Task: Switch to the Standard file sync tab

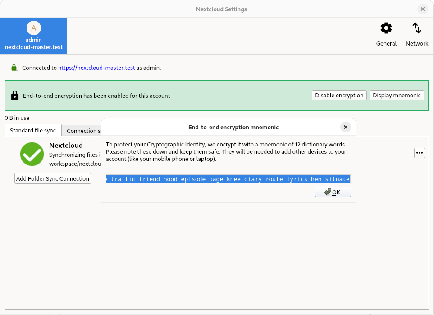Action: 33,131
